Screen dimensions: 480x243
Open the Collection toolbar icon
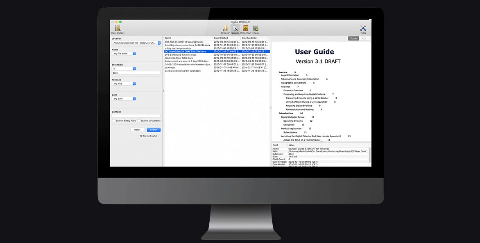coord(246,29)
